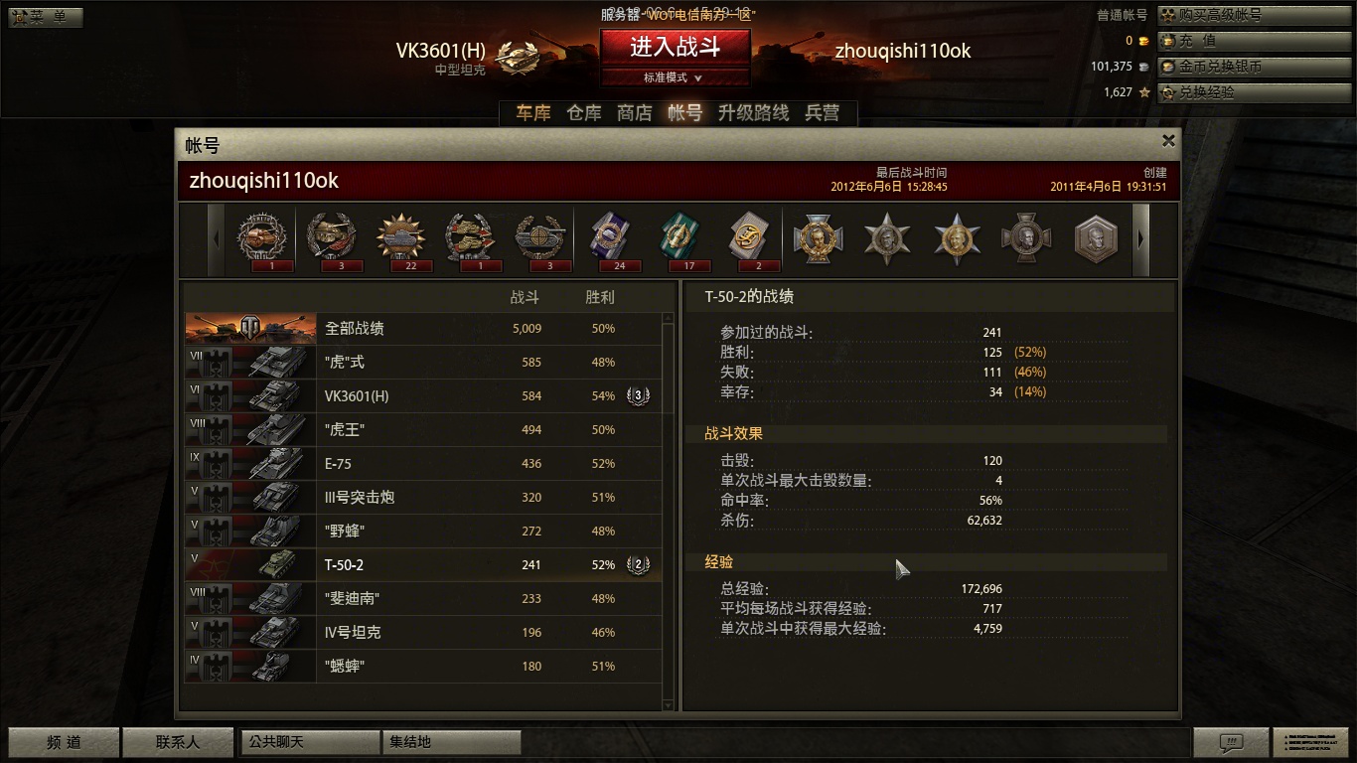Viewport: 1357px width, 763px height.
Task: Select the star medal showing count 22
Action: point(401,240)
